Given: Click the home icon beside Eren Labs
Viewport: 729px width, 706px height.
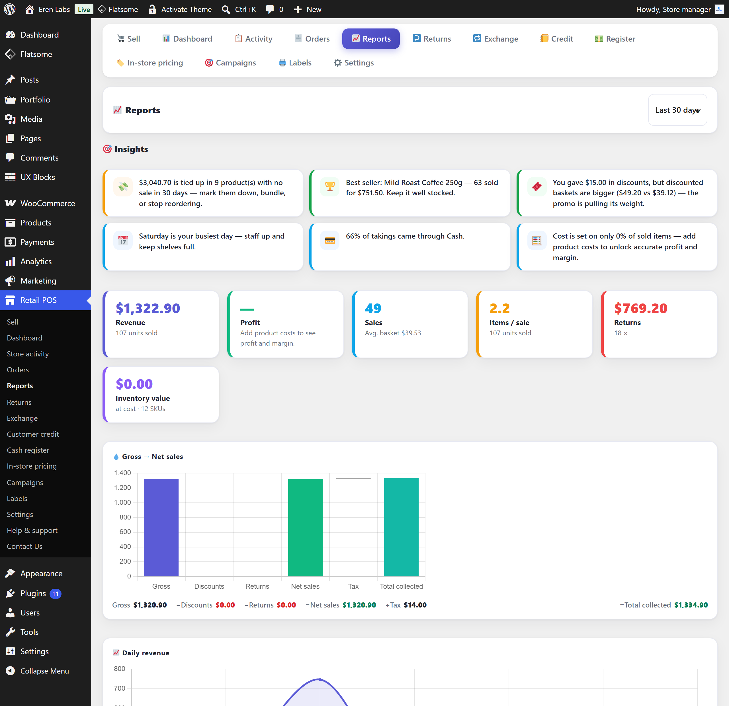Looking at the screenshot, I should (x=29, y=9).
